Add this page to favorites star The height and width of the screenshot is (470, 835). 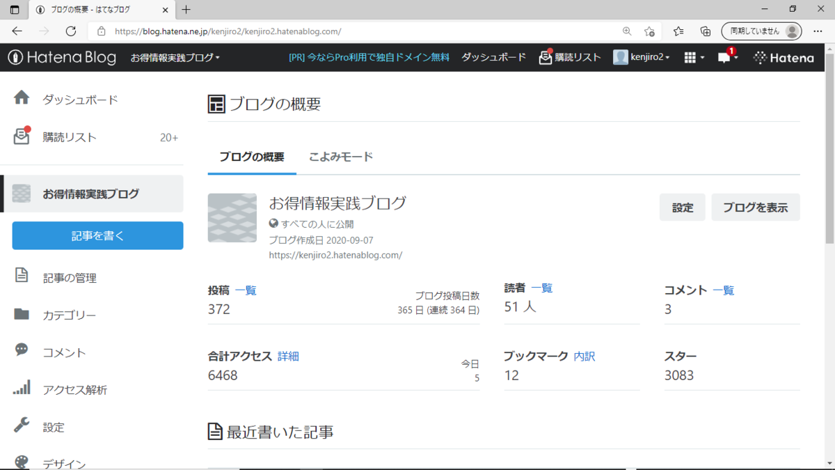(649, 31)
